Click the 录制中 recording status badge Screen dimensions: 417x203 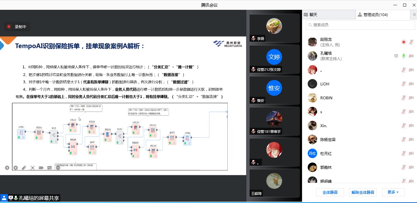coord(17,27)
